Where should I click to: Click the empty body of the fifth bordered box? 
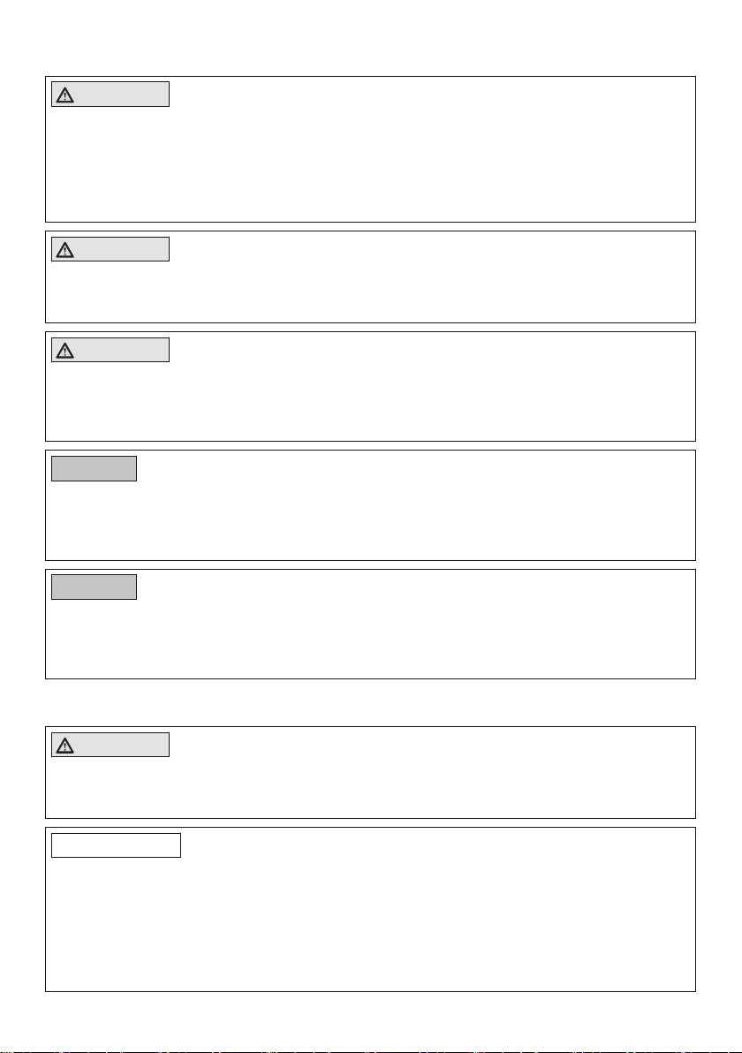click(x=370, y=637)
